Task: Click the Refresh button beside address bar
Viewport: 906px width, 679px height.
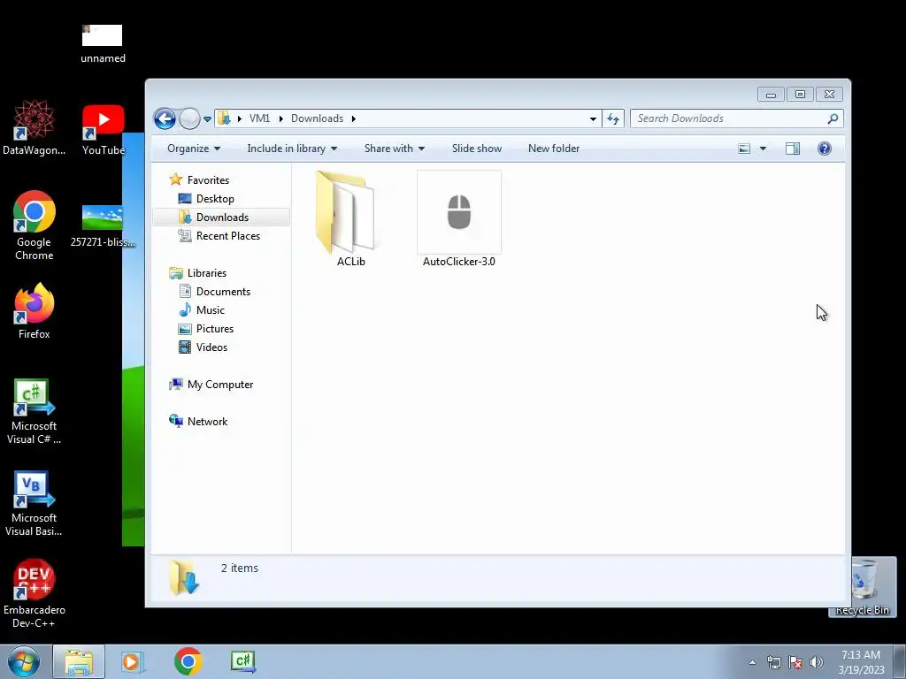Action: [x=613, y=119]
